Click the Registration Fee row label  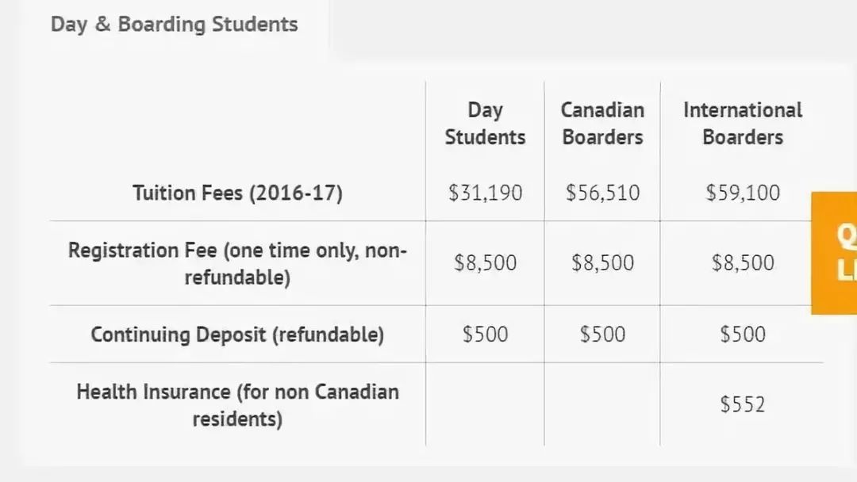point(238,264)
